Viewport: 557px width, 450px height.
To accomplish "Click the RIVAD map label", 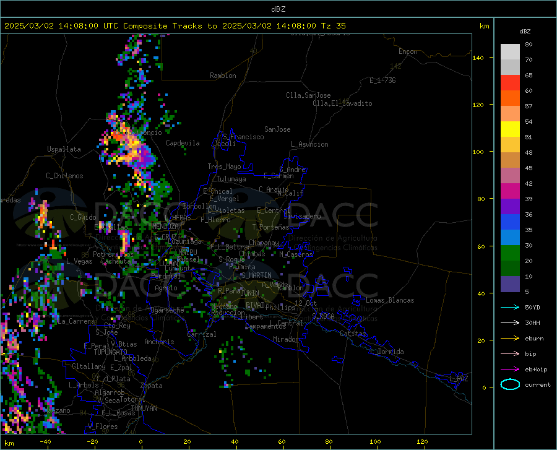I will click(255, 305).
